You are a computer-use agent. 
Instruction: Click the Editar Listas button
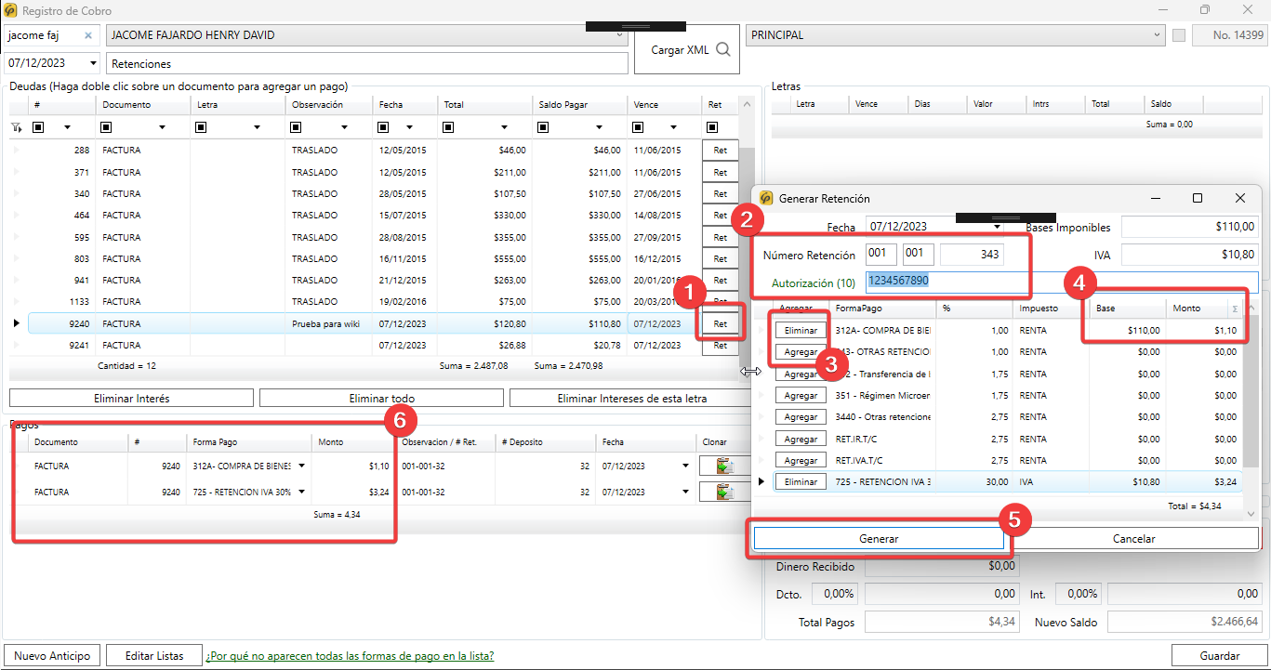pos(154,655)
